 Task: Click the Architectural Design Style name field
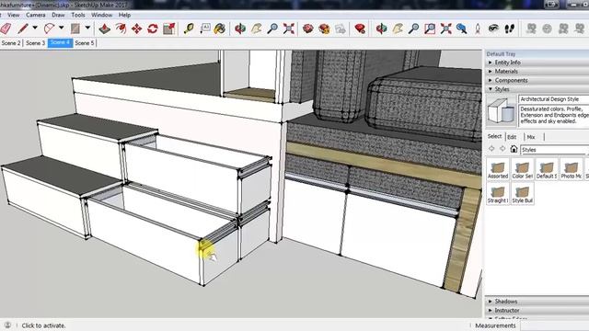click(554, 99)
